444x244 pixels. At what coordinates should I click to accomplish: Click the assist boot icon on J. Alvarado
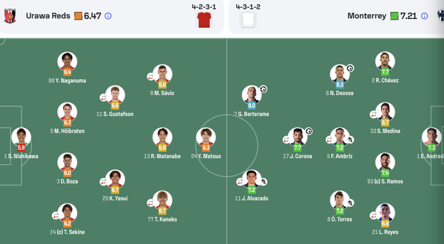click(263, 182)
